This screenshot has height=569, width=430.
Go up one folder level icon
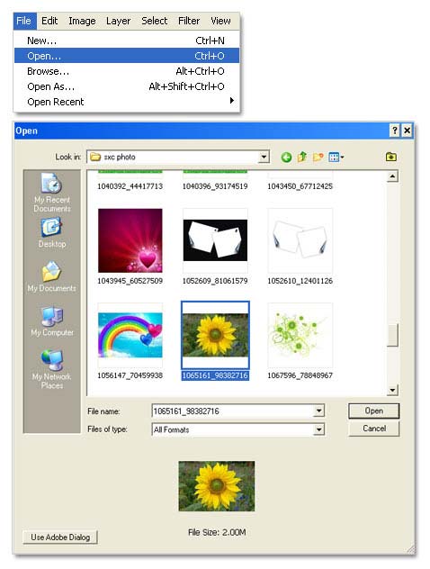[x=301, y=157]
